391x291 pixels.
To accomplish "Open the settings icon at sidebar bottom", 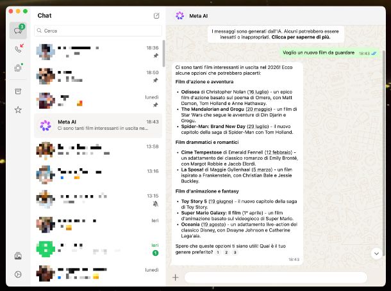I will [x=18, y=274].
